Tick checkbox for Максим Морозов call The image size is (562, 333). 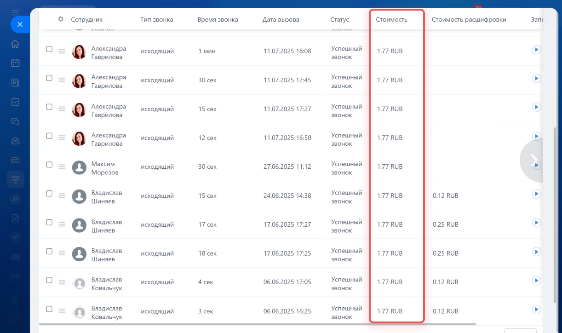(49, 165)
